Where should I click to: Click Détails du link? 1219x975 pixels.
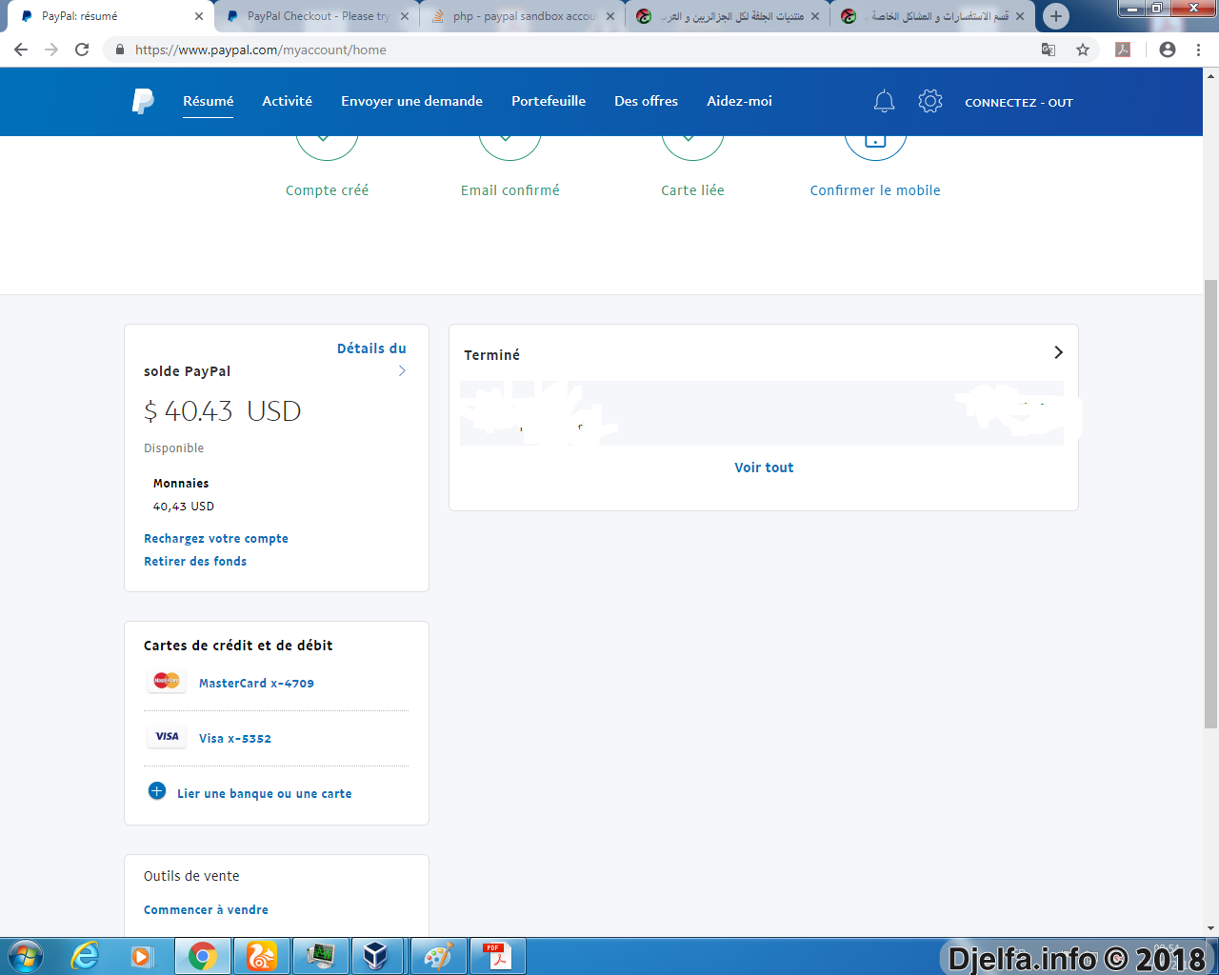click(371, 348)
